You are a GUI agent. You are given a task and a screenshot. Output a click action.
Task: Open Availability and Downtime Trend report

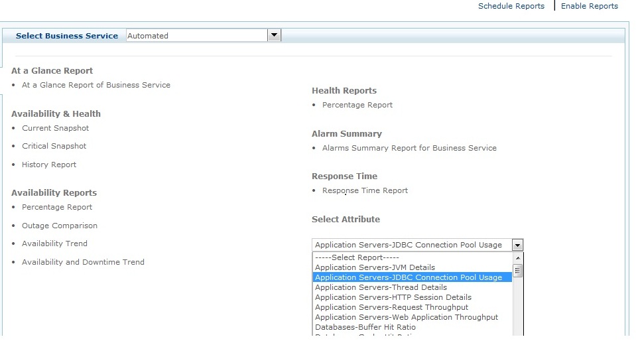[83, 262]
